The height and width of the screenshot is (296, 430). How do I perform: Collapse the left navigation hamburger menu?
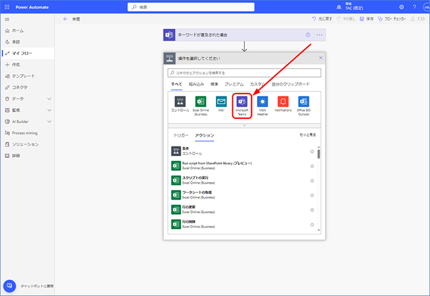coord(7,19)
